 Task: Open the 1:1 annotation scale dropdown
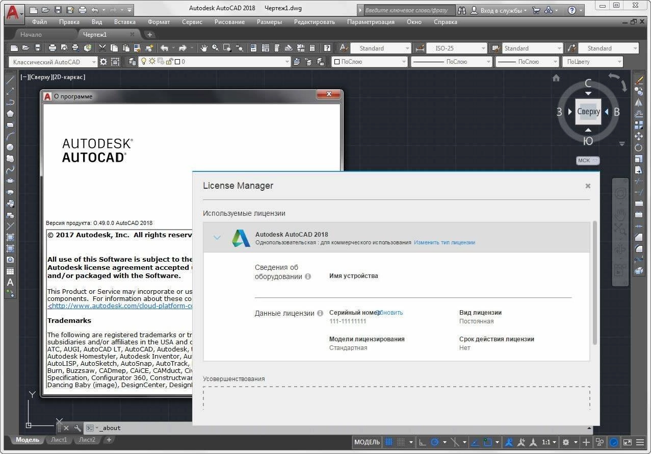tap(549, 442)
